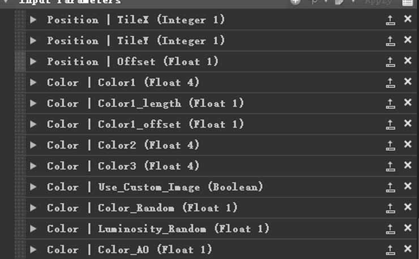Expand the Use_Custom_Image Boolean parameter
This screenshot has height=259, width=419.
coord(33,187)
